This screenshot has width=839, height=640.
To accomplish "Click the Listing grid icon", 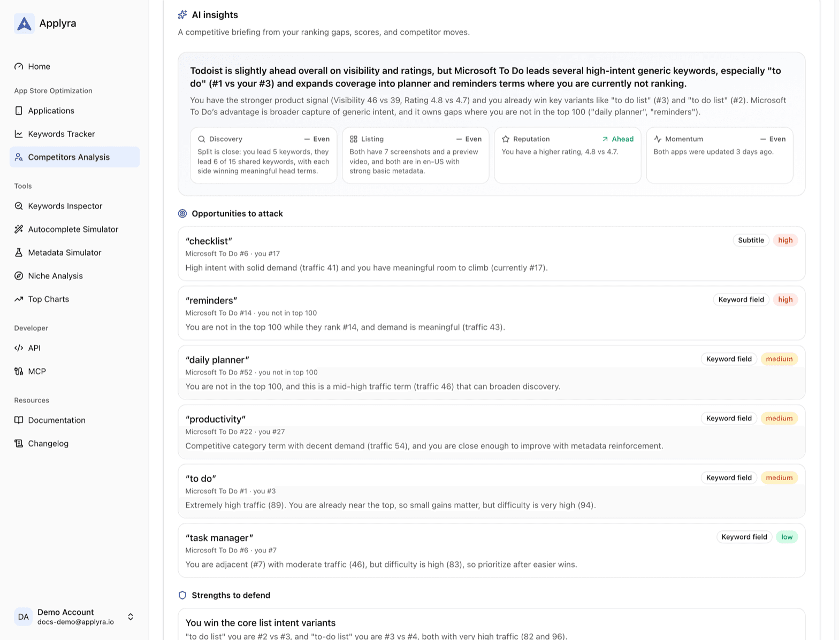I will pos(354,139).
